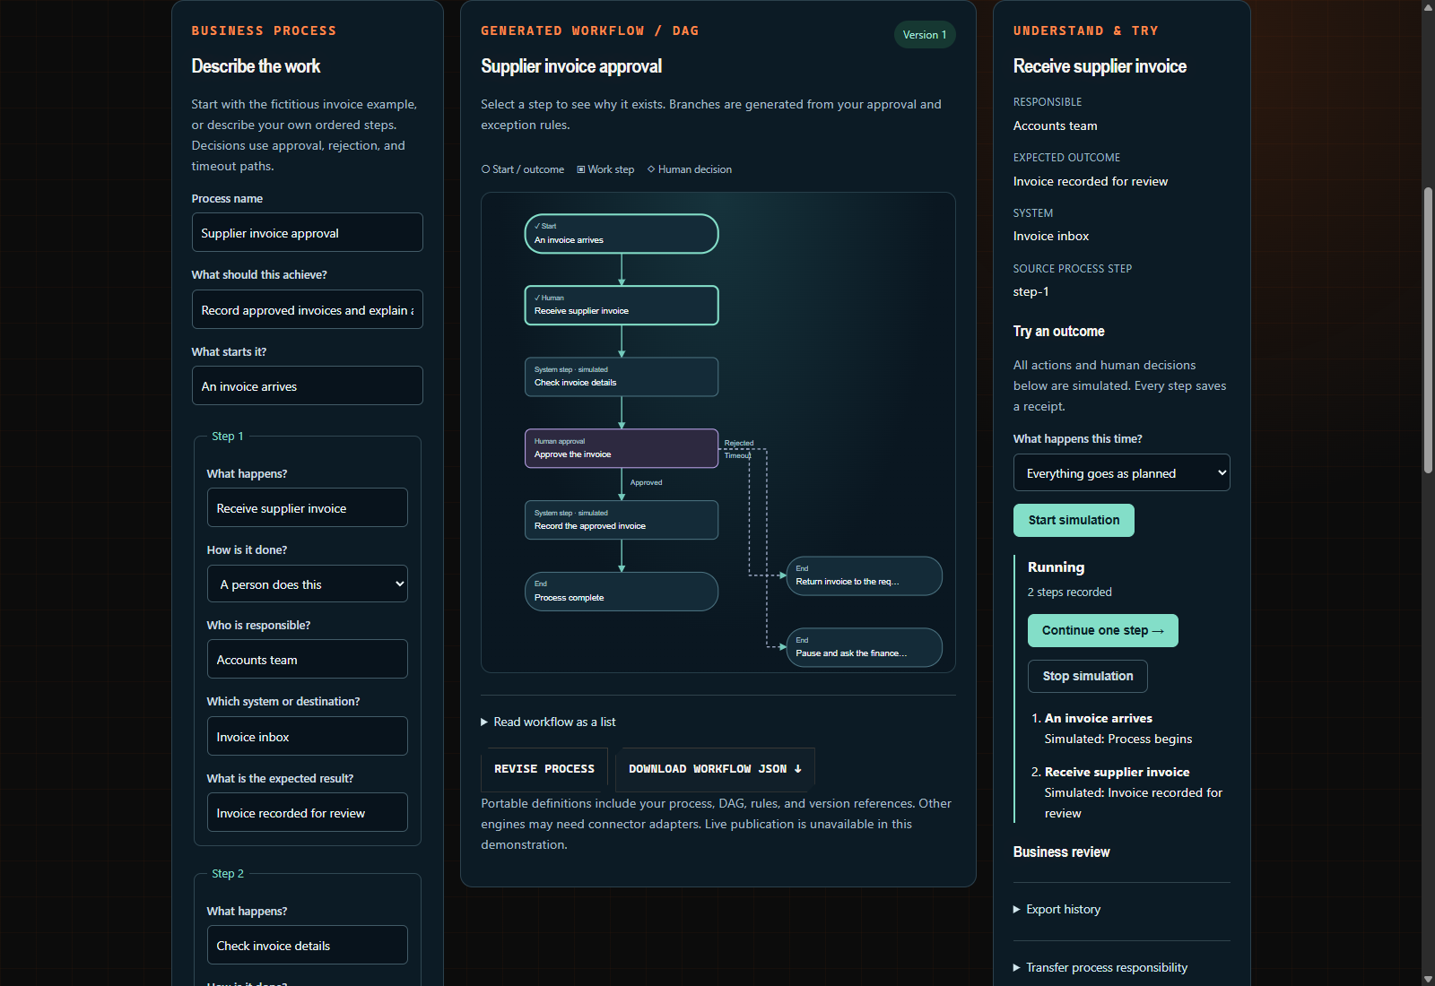Select the 'Receive supplier invoice' workflow node

click(x=622, y=305)
